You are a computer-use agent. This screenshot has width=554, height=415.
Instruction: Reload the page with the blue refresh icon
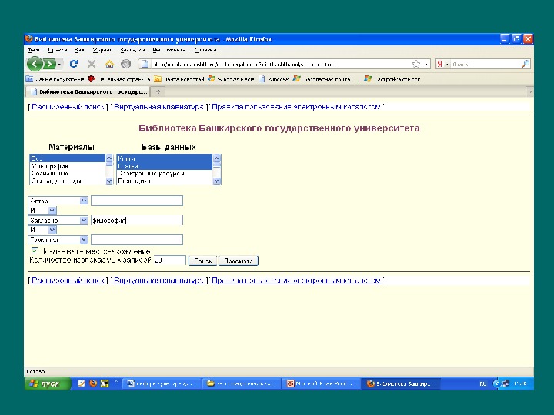click(x=74, y=64)
